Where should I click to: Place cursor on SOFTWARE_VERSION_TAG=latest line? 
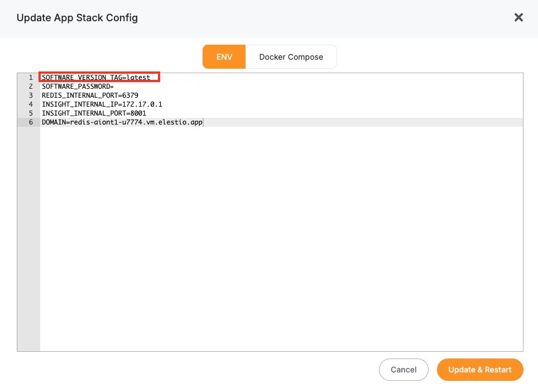point(96,78)
